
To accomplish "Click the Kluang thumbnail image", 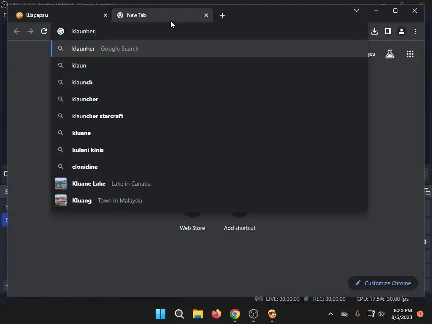I will pyautogui.click(x=61, y=200).
